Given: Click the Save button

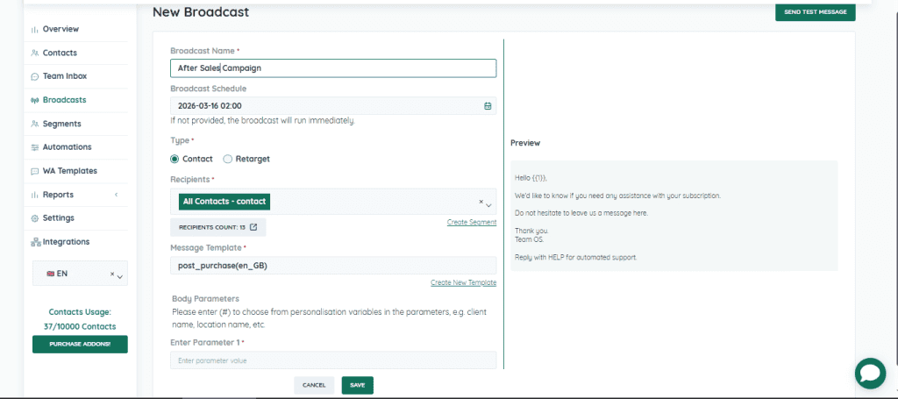Looking at the screenshot, I should [x=357, y=385].
